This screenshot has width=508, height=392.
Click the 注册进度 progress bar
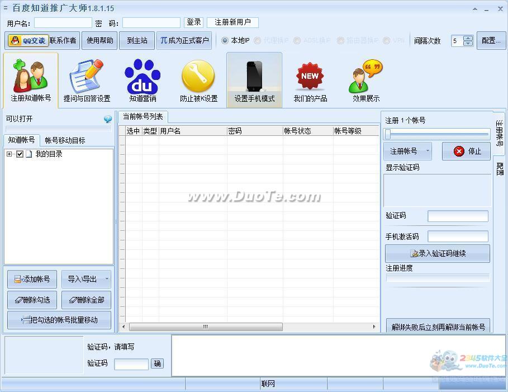click(438, 278)
